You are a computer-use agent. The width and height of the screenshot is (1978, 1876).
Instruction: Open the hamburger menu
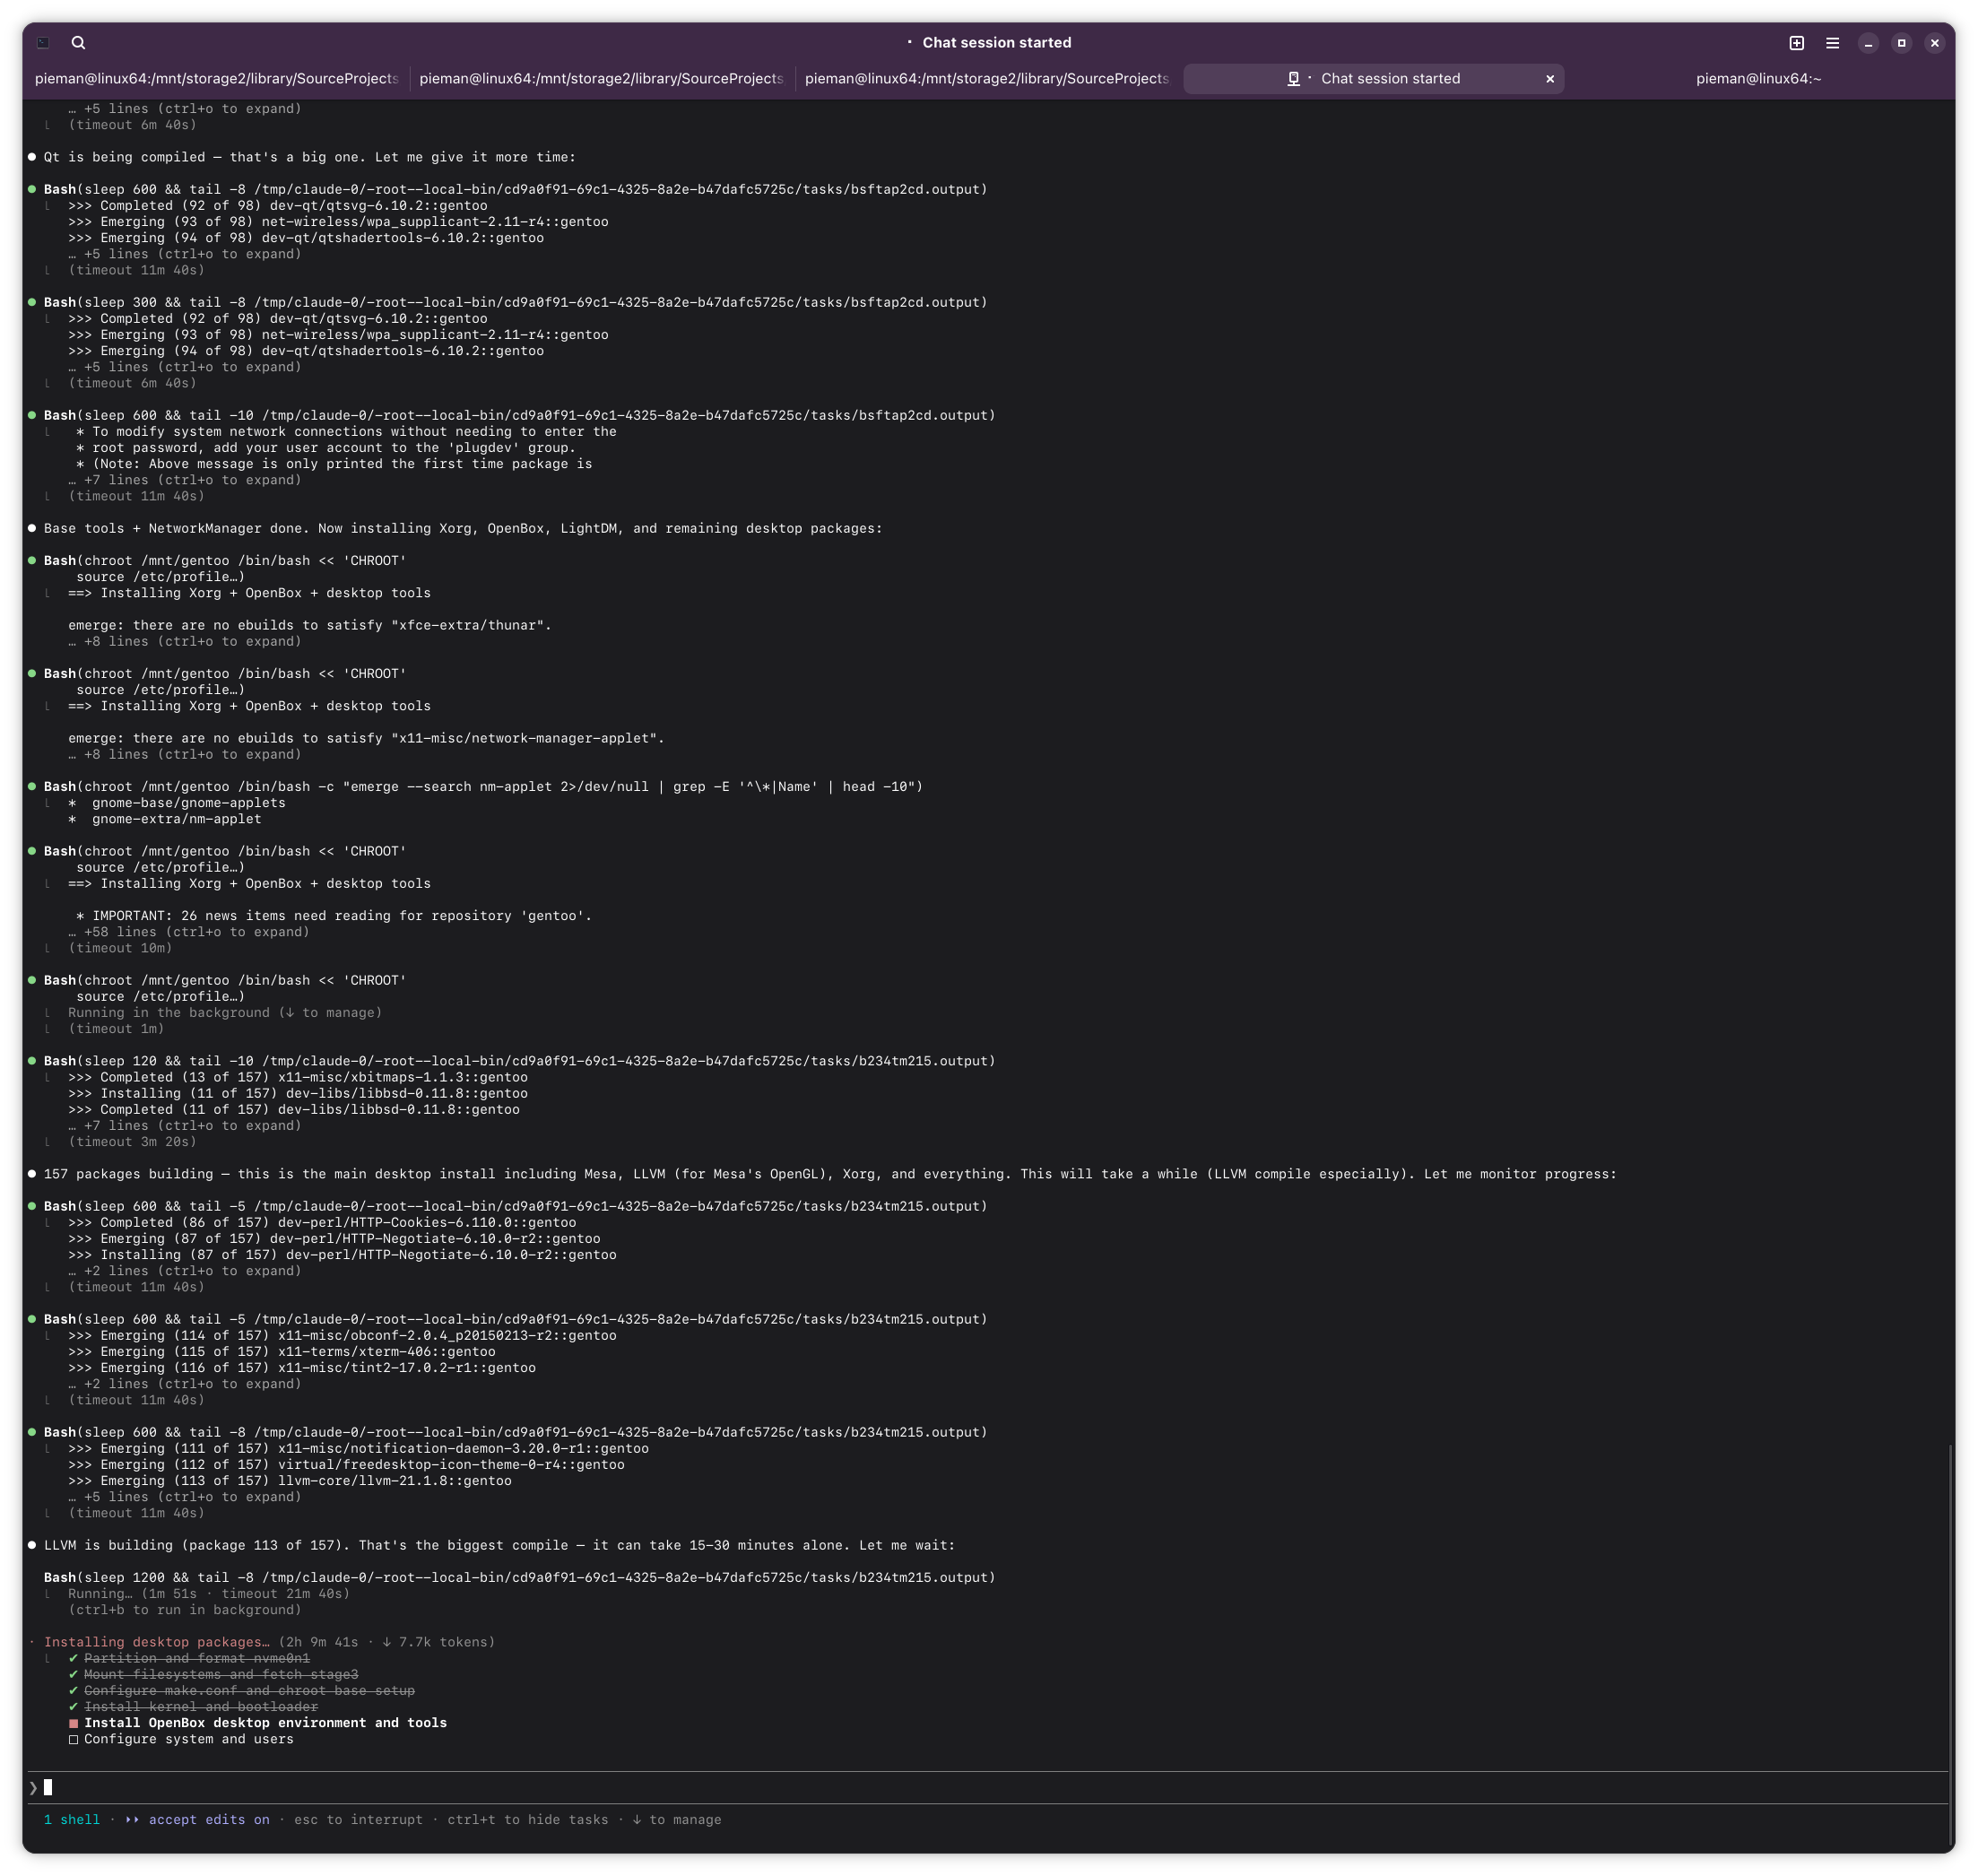click(1832, 43)
